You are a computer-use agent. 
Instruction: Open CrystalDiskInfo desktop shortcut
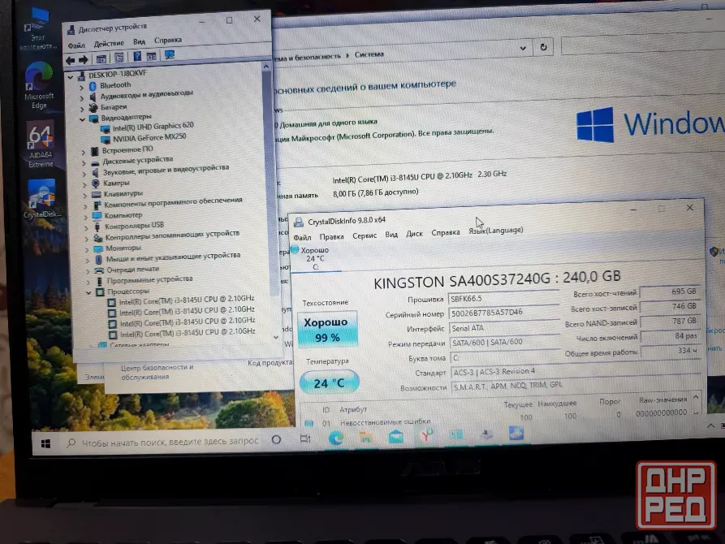click(x=41, y=199)
